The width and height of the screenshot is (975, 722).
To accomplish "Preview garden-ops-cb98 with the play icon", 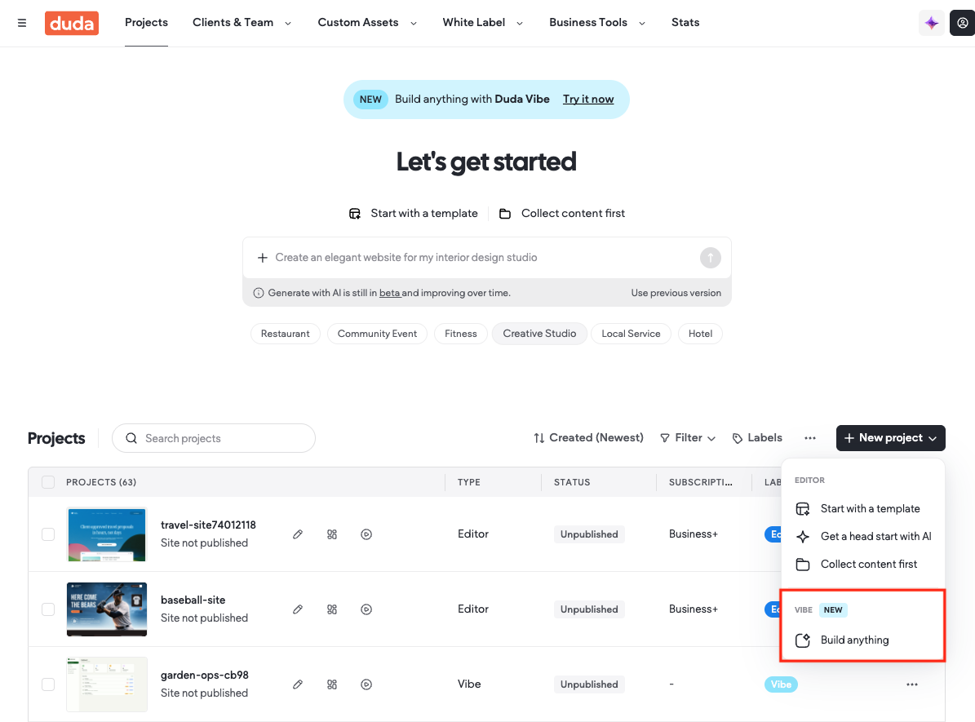I will coord(366,684).
